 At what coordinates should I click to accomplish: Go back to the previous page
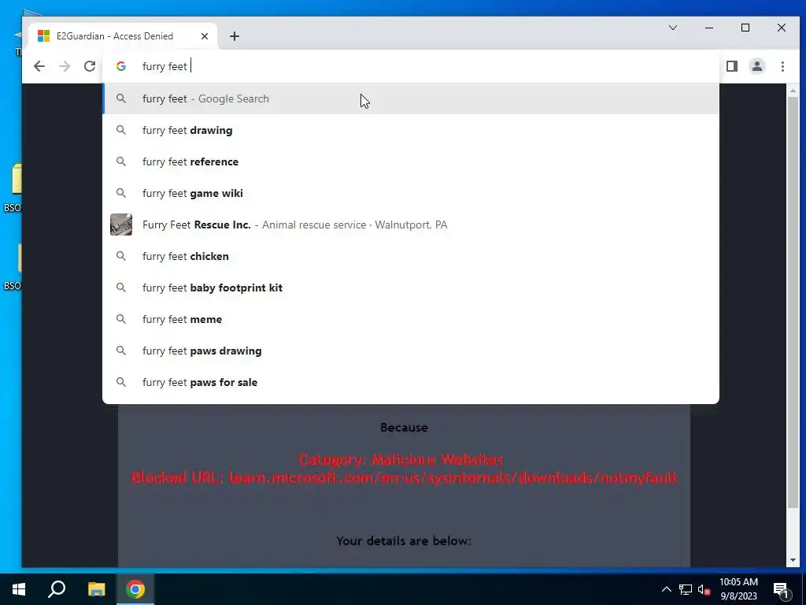[39, 66]
